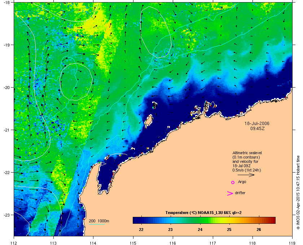Click the latitude axis label '-19'

click(x=6, y=45)
